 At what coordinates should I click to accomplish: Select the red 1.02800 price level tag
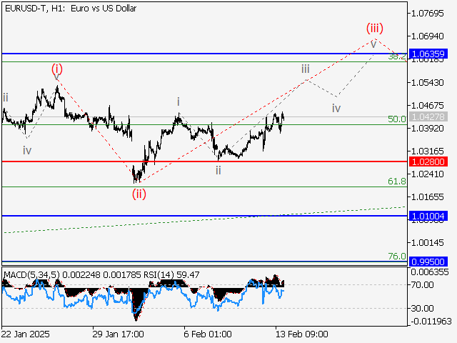[428, 162]
